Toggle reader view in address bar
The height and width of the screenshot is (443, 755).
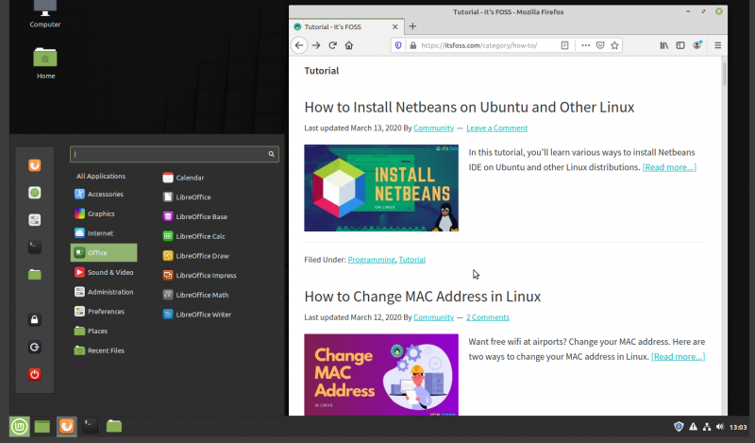pos(564,45)
